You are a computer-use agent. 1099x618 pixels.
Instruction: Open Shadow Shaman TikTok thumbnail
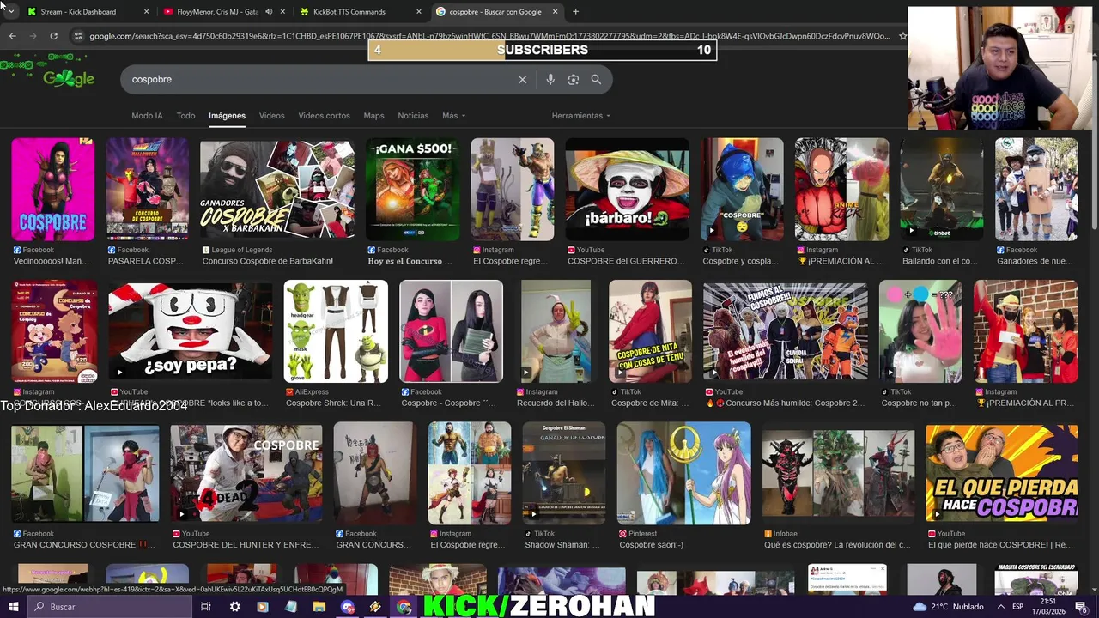[x=564, y=473]
